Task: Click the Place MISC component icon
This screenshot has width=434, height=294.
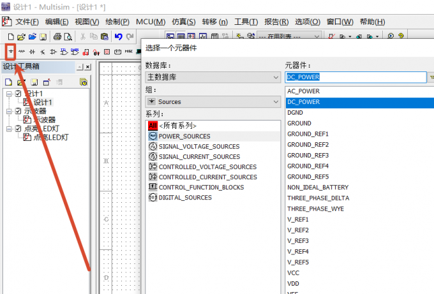Action: pos(129,52)
